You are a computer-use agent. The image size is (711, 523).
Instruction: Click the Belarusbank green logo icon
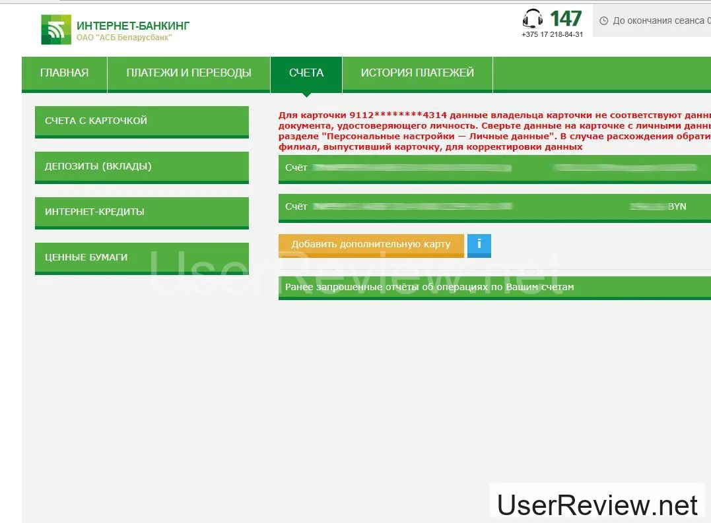56,30
